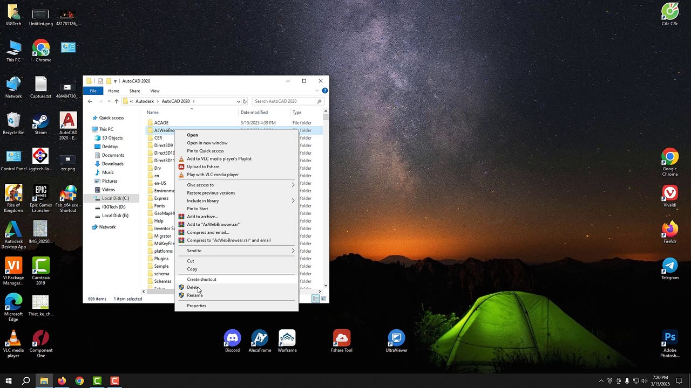691x388 pixels.
Task: Expand the ribbon chevron
Action: 317,91
